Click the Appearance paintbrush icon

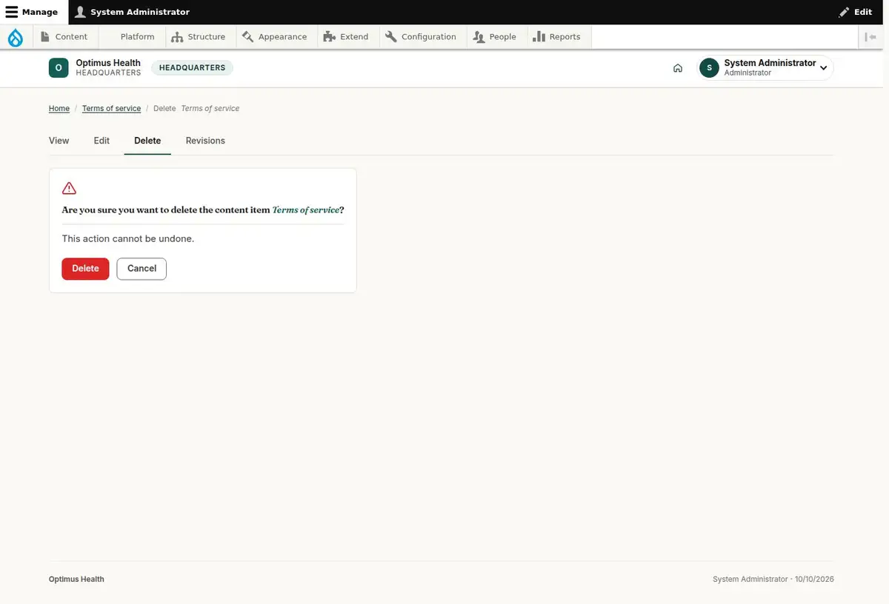(248, 37)
